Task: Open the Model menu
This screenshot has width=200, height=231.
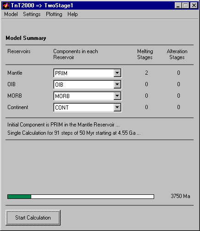Action: tap(11, 14)
